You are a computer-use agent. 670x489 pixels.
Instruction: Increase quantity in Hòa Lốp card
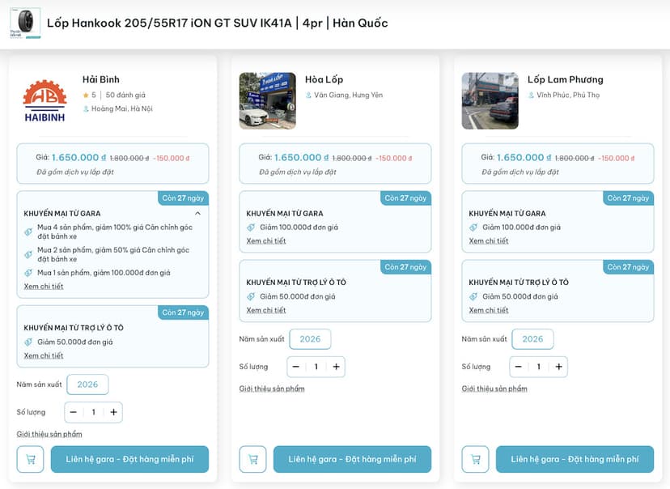click(x=337, y=367)
